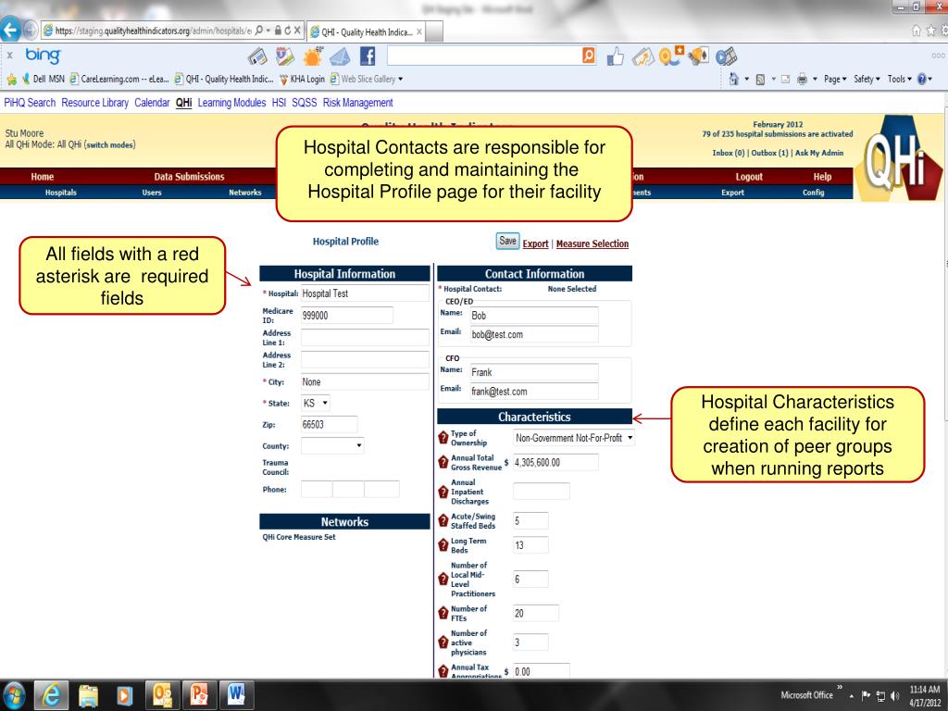
Task: Click the help icon beside Long Term Beds
Action: [443, 544]
